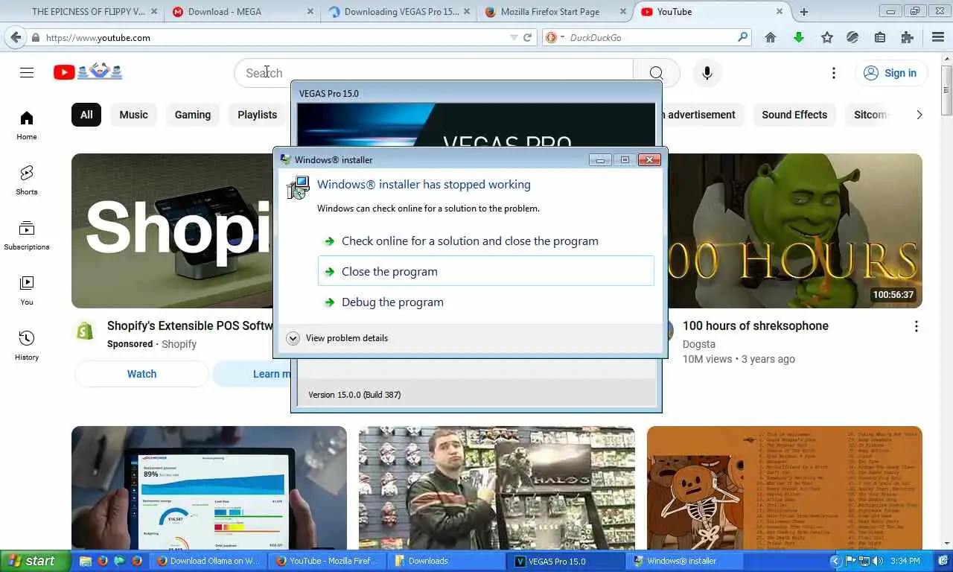Show bookmarks list icon in toolbar
953x572 pixels.
click(880, 37)
